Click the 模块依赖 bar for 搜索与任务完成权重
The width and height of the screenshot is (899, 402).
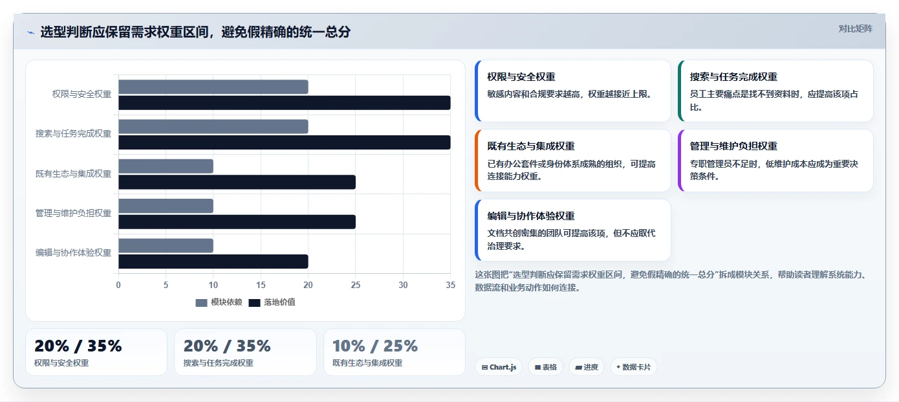[x=213, y=126]
